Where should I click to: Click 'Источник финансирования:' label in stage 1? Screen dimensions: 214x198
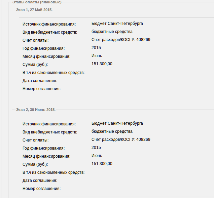49,24
